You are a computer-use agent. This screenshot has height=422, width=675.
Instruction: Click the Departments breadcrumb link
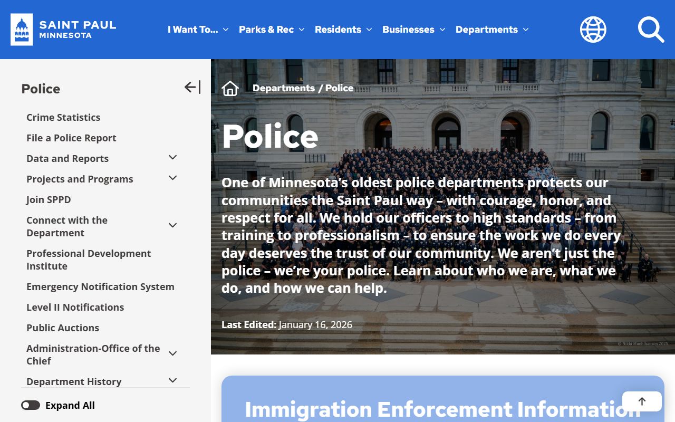coord(284,88)
